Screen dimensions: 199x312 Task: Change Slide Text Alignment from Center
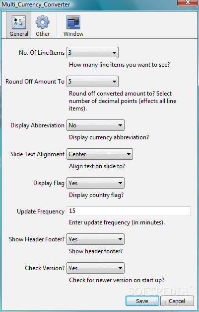[x=100, y=154]
